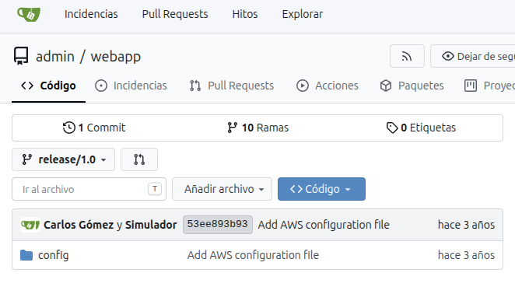The height and width of the screenshot is (287, 515).
Task: Click Dejar de seguir watch button
Action: [x=473, y=56]
